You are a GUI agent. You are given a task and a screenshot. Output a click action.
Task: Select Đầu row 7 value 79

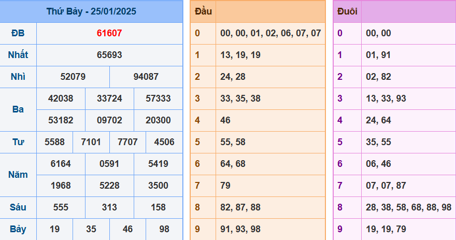(225, 186)
